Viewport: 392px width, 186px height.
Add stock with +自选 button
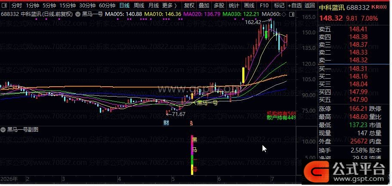click(295, 6)
